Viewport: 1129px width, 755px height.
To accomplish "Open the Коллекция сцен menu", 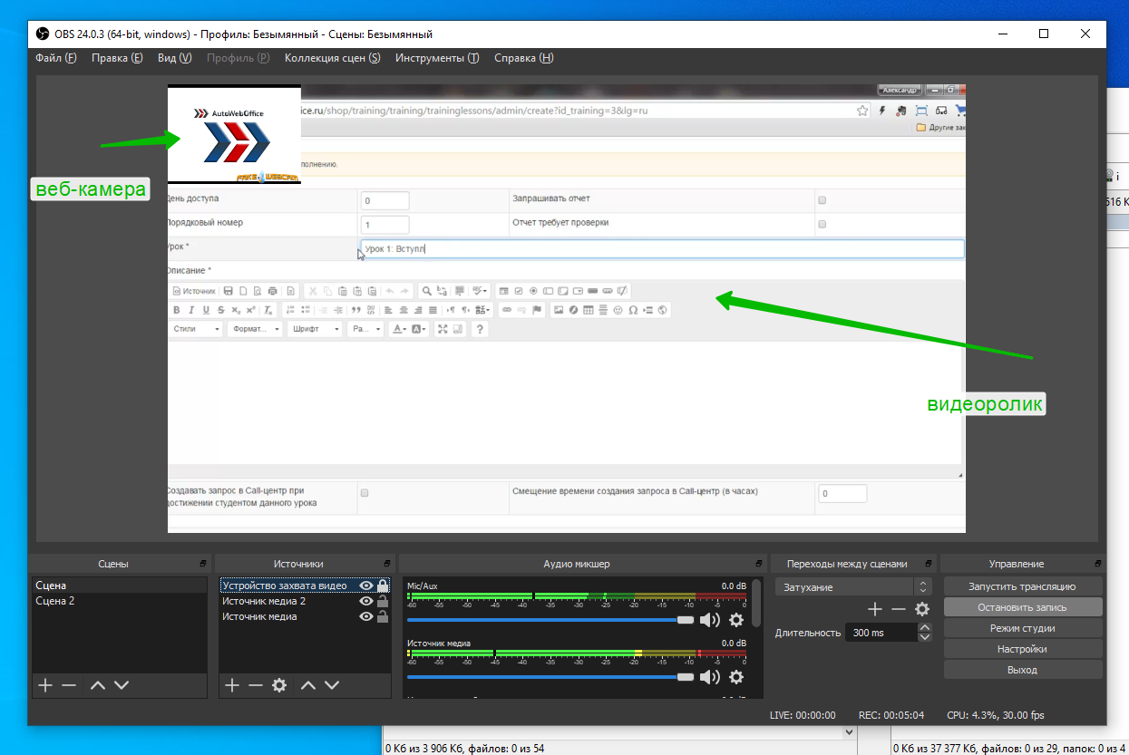I will (332, 58).
